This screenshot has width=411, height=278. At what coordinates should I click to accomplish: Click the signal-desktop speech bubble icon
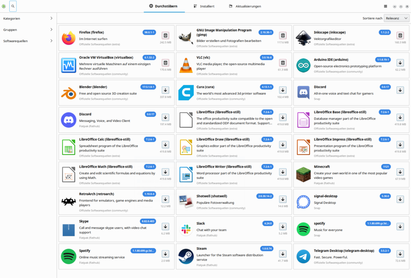303,202
